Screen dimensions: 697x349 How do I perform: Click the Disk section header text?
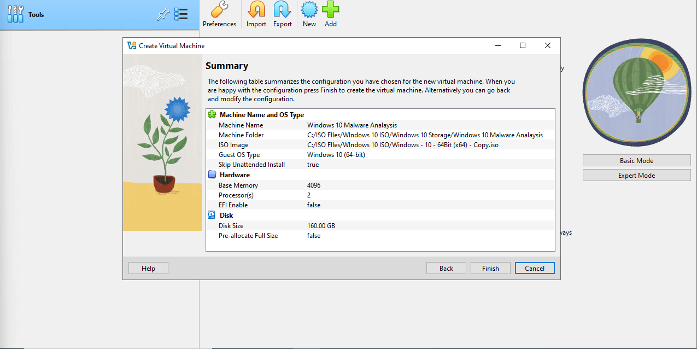click(226, 216)
